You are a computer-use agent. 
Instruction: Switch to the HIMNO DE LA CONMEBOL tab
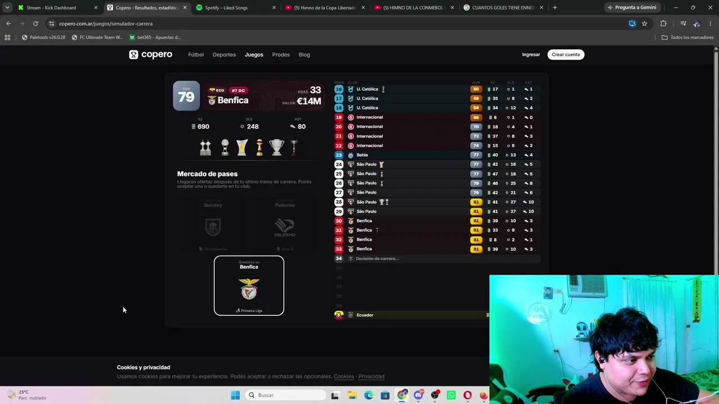(x=414, y=8)
